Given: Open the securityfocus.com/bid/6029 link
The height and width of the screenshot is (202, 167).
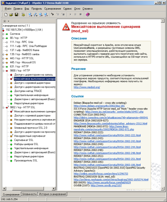Looking at the screenshot, I should pos(109,183).
